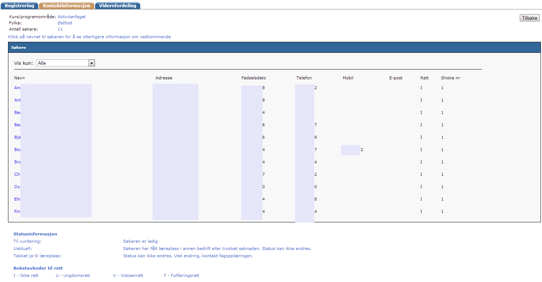The height and width of the screenshot is (282, 542).
Task: Open applicant link starting with 'Bje'
Action: (x=17, y=137)
